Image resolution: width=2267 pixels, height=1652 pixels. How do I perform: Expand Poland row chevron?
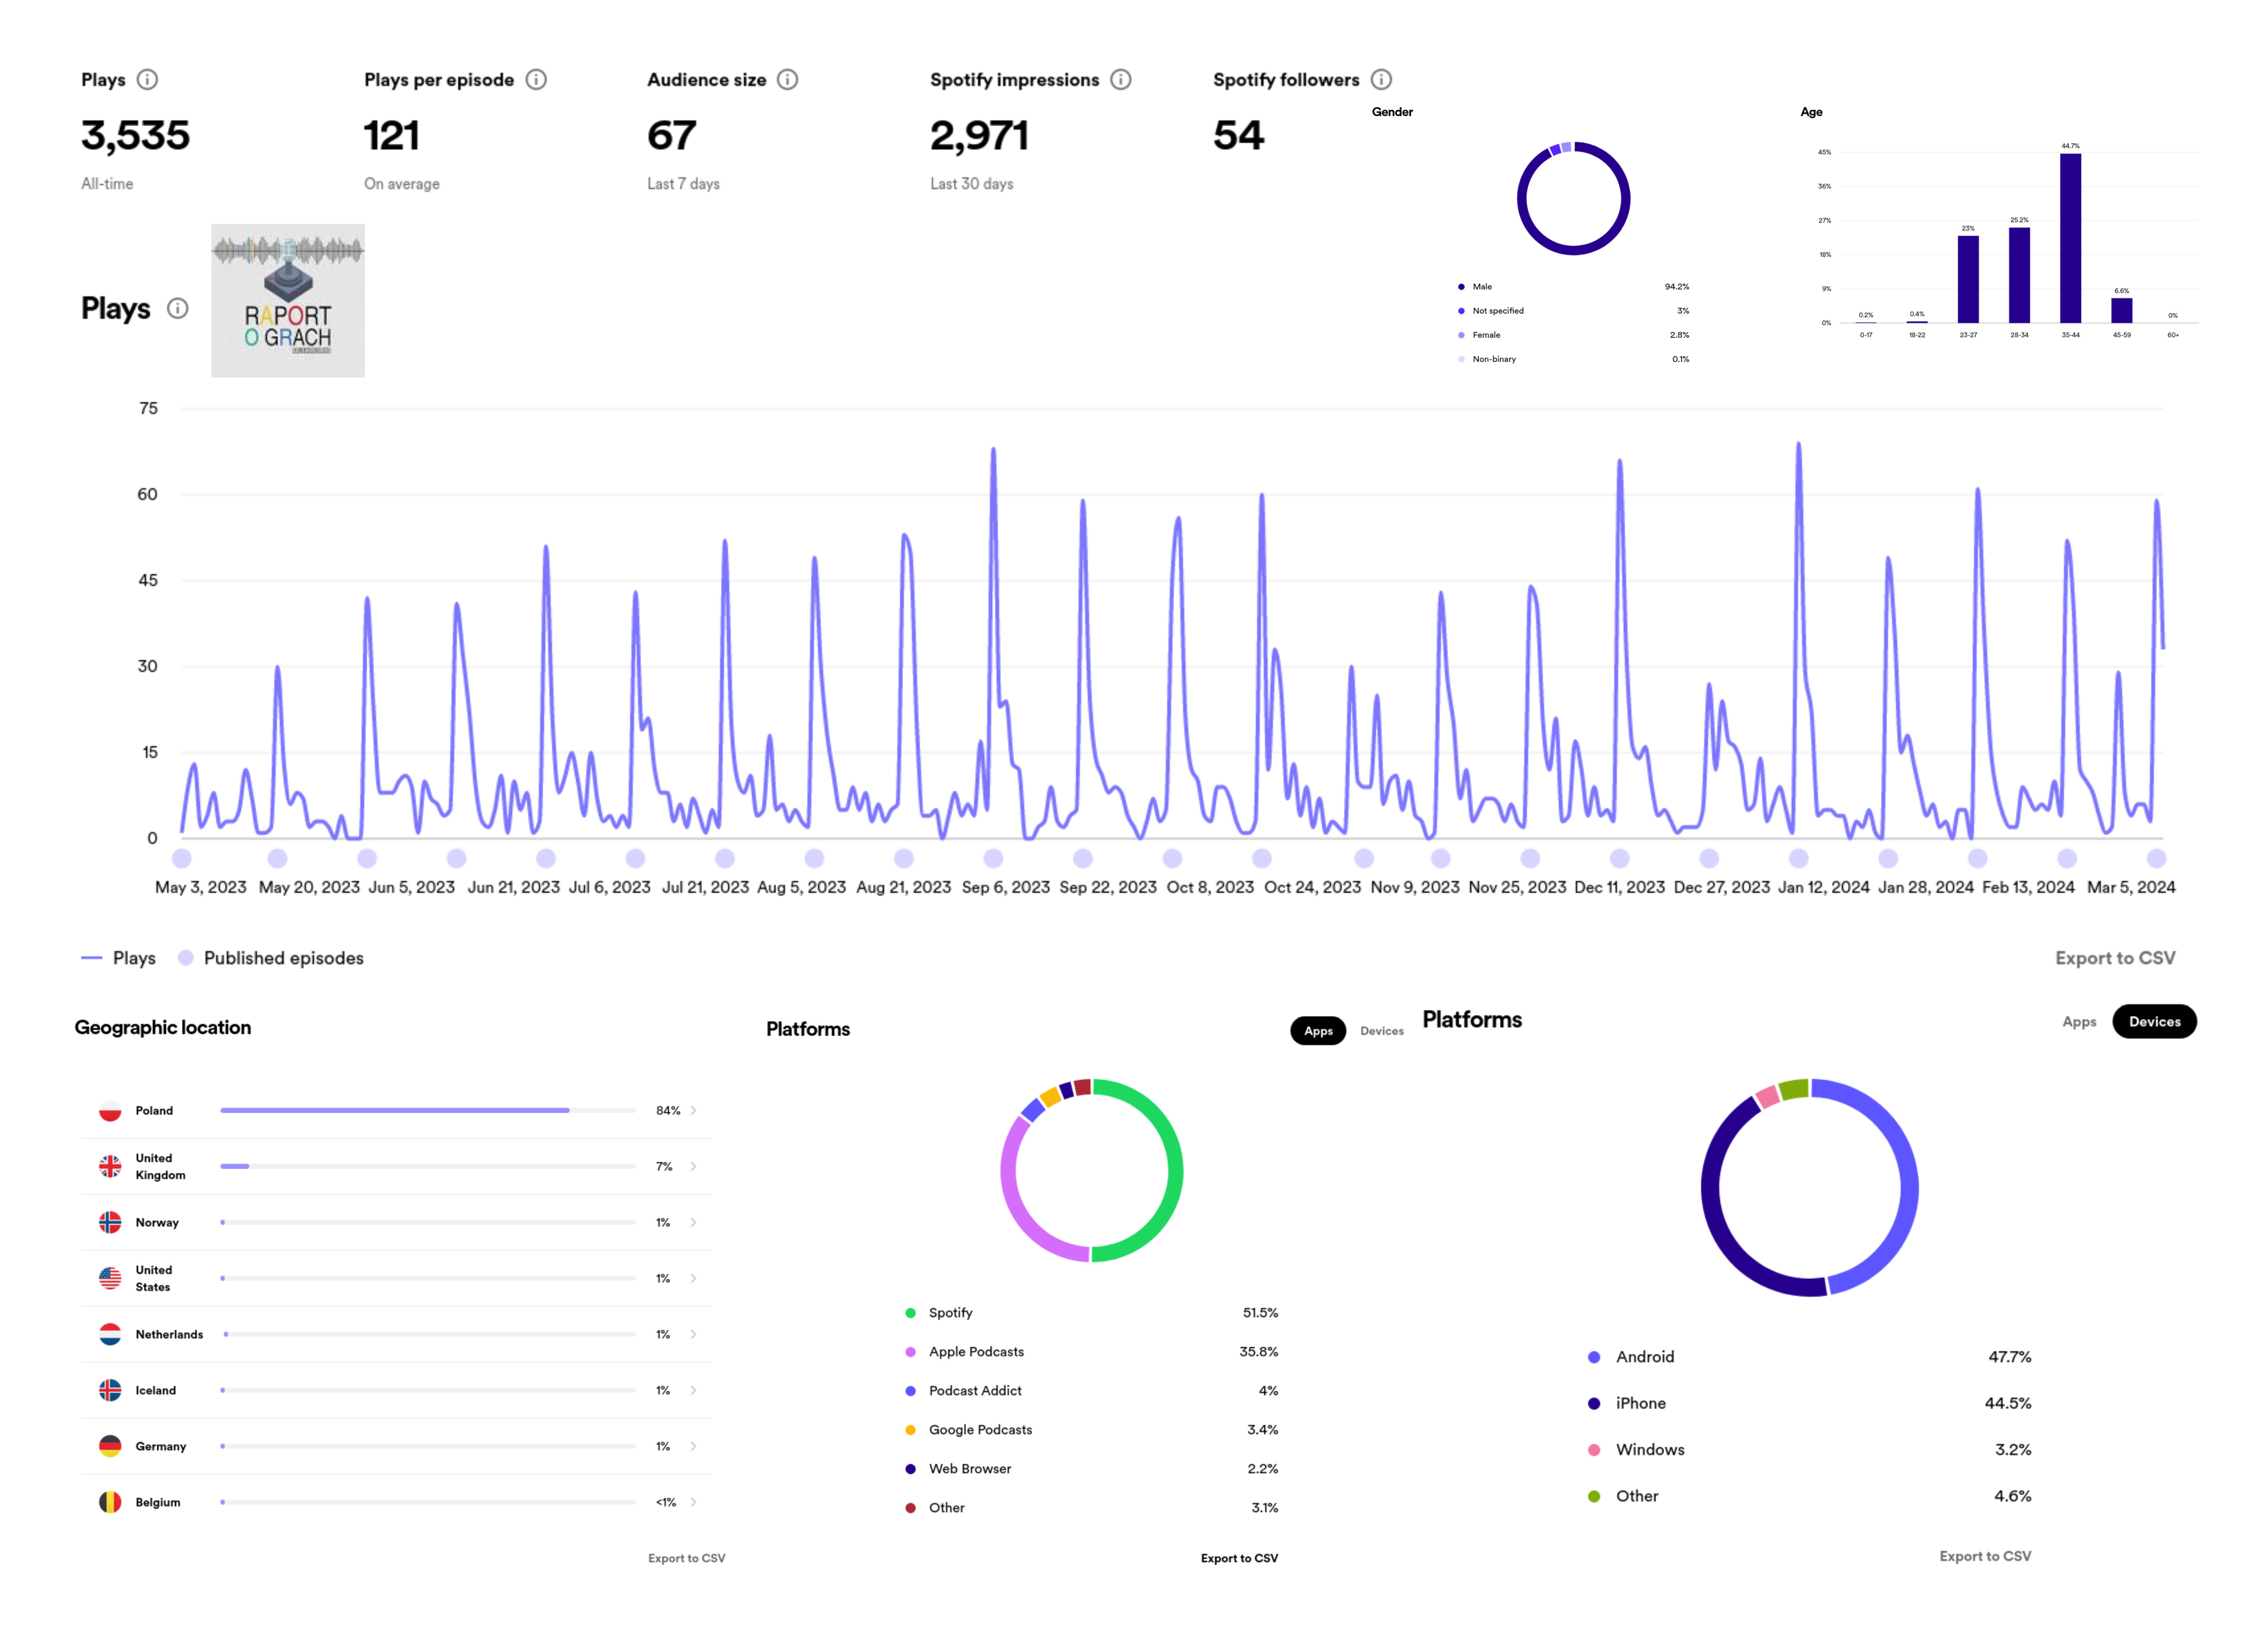[x=693, y=1110]
